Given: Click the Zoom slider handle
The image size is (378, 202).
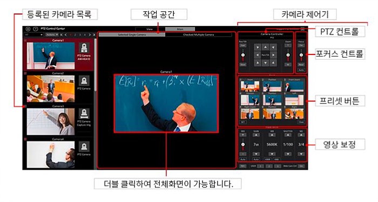Looking at the screenshot, I should coord(288,55).
